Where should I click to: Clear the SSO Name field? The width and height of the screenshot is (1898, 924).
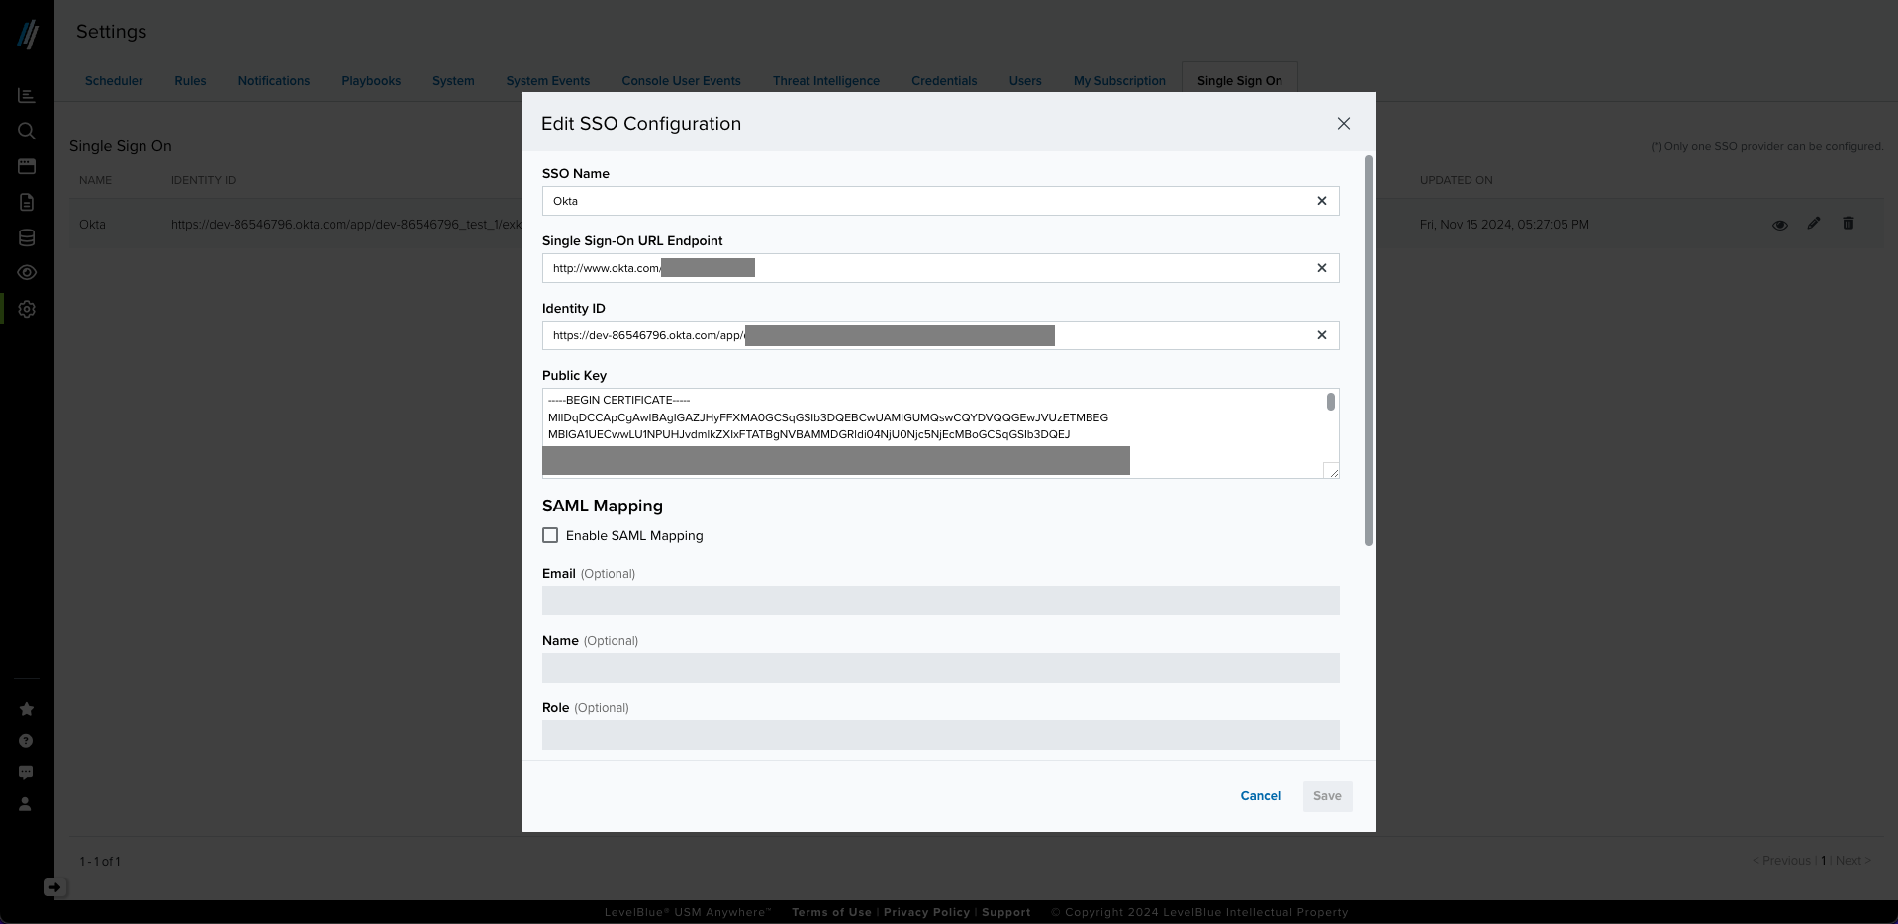1321,201
